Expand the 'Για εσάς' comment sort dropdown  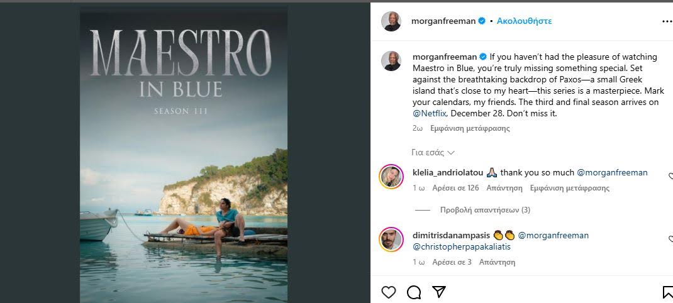[433, 152]
